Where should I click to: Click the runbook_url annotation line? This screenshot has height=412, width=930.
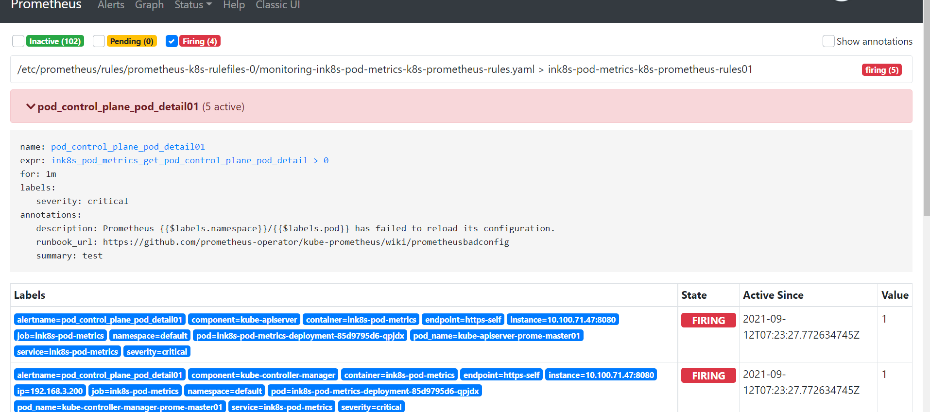coord(273,242)
